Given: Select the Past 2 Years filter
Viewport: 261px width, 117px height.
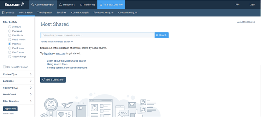Looking at the screenshot, I should coord(9,48).
